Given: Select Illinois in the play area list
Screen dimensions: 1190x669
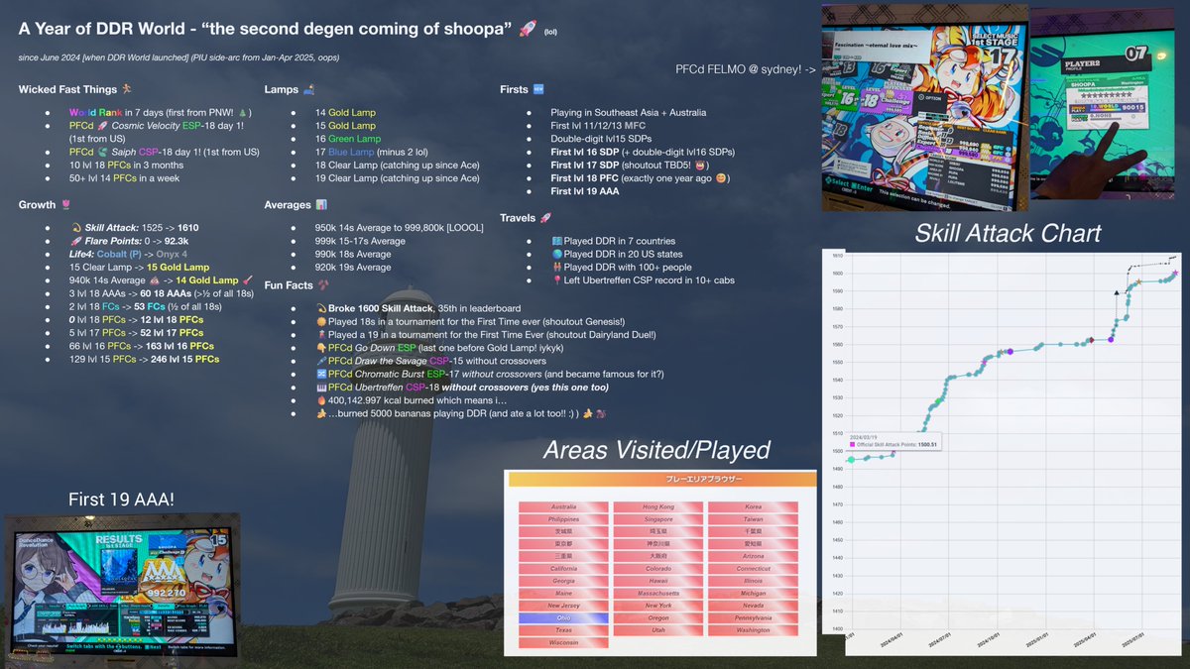Looking at the screenshot, I should point(754,581).
